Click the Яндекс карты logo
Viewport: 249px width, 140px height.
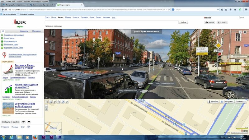click(20, 23)
